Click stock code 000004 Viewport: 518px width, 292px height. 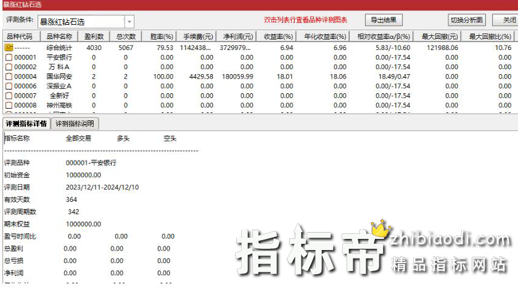[x=25, y=77]
